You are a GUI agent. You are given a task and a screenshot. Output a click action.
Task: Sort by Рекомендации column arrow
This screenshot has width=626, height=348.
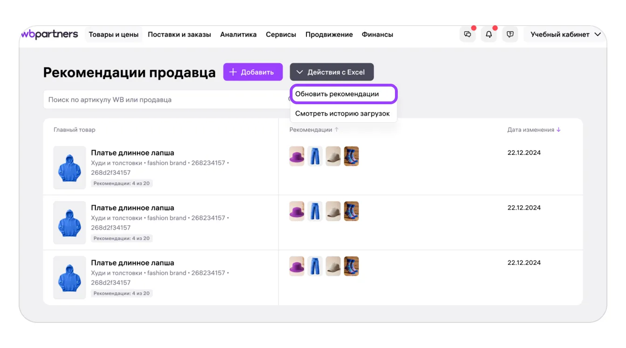point(337,130)
